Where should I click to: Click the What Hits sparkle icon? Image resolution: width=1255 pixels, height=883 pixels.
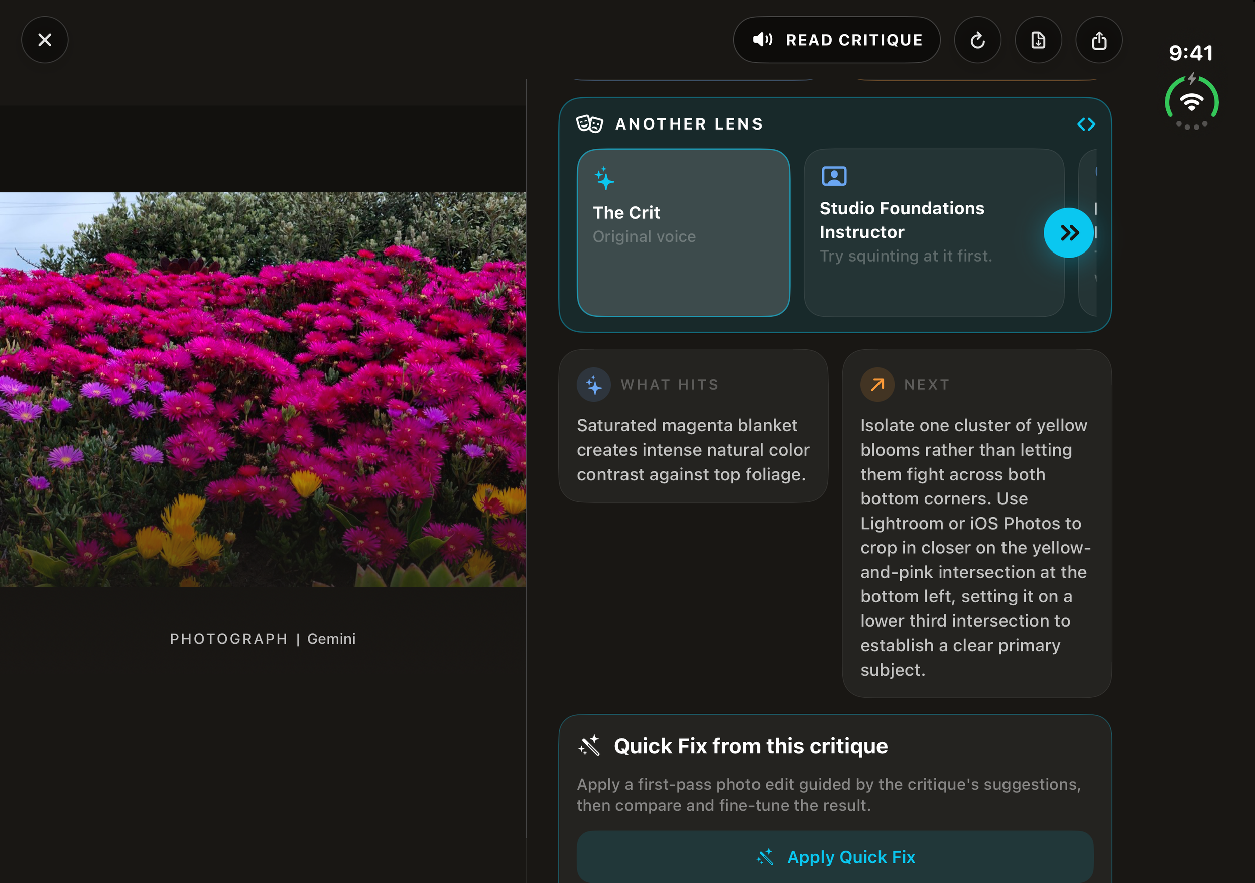593,385
